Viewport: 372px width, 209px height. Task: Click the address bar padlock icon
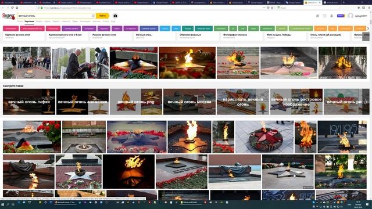[x=41, y=8]
